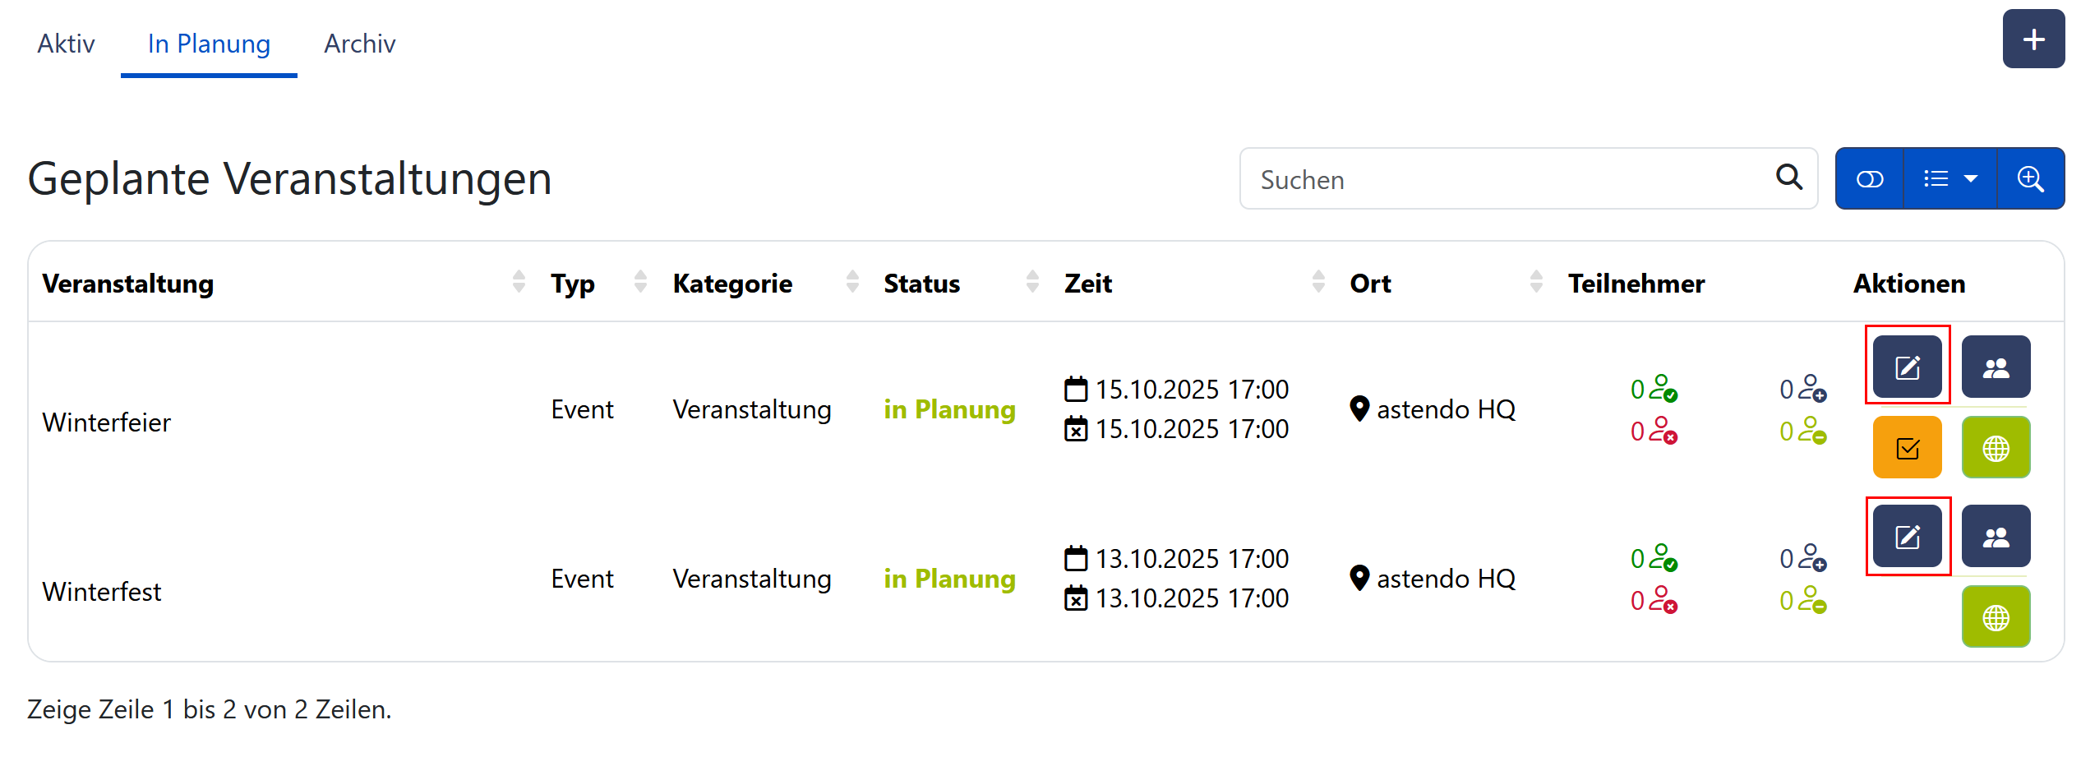Edit the Winterfeier event
The width and height of the screenshot is (2081, 757).
(1907, 367)
